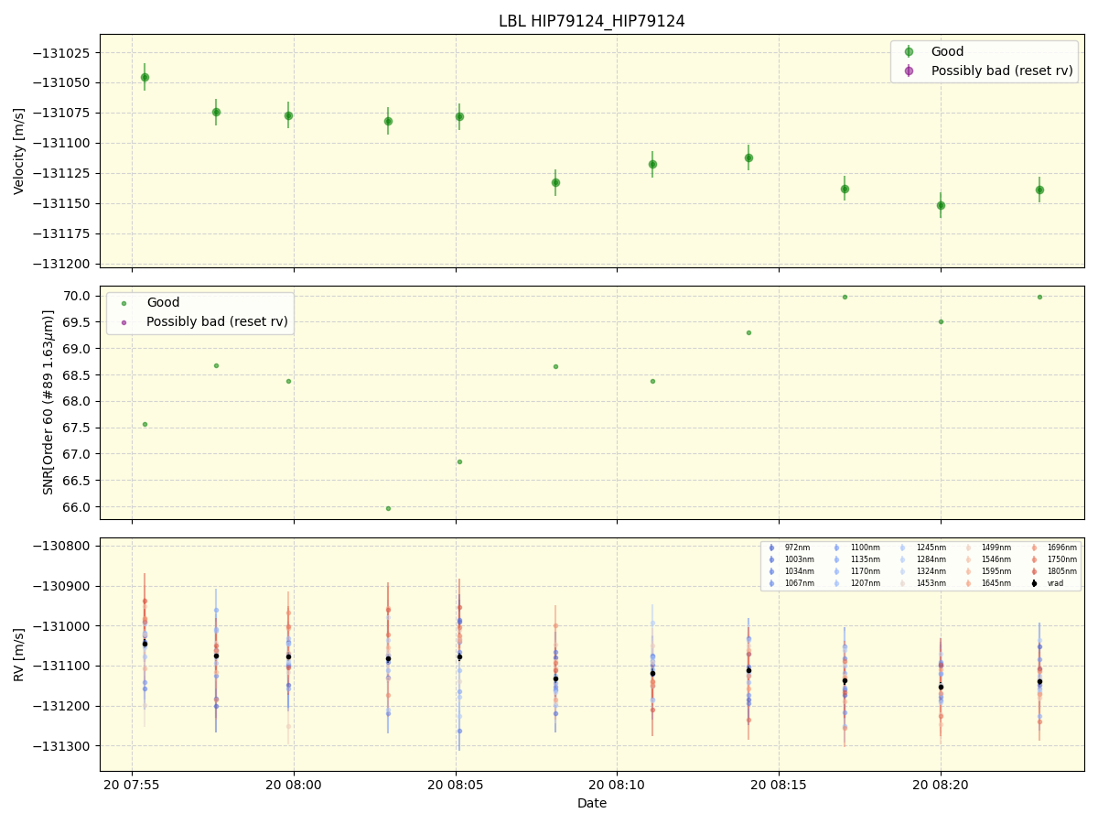Click the lowest SNR point near 66.0
Viewport: 1098px width, 824px height.
point(388,508)
